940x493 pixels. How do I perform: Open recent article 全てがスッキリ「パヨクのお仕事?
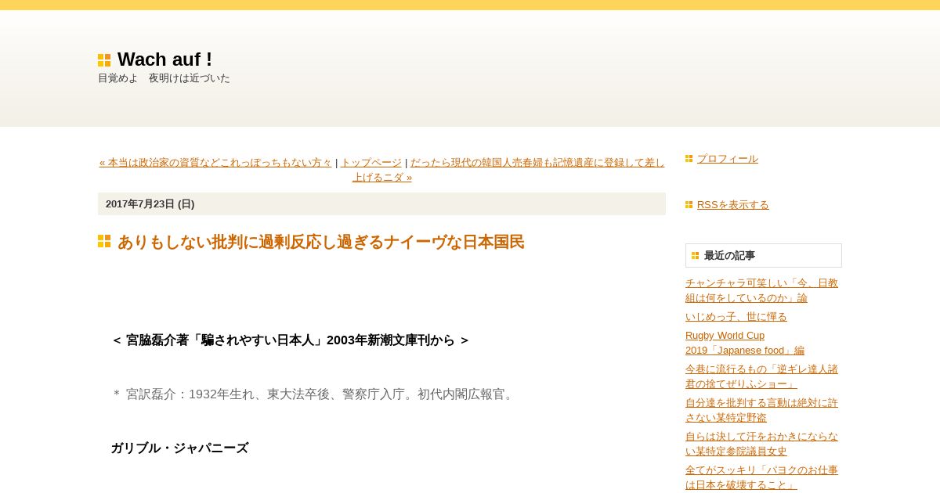761,477
